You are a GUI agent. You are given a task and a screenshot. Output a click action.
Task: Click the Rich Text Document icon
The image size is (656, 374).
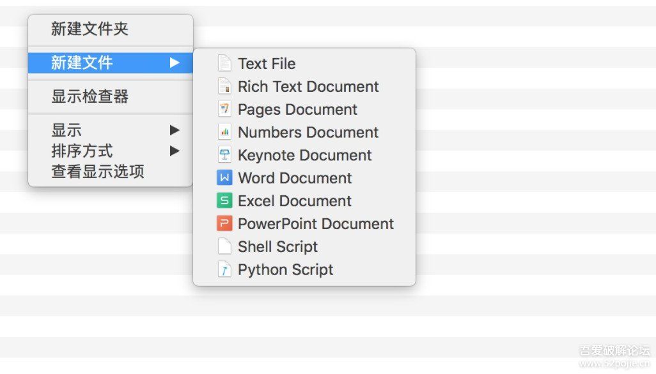point(224,86)
